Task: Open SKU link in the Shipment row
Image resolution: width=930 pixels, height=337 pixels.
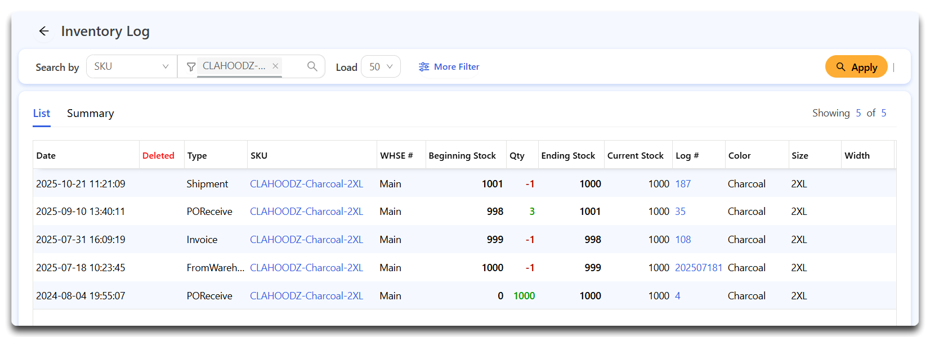Action: pos(306,184)
